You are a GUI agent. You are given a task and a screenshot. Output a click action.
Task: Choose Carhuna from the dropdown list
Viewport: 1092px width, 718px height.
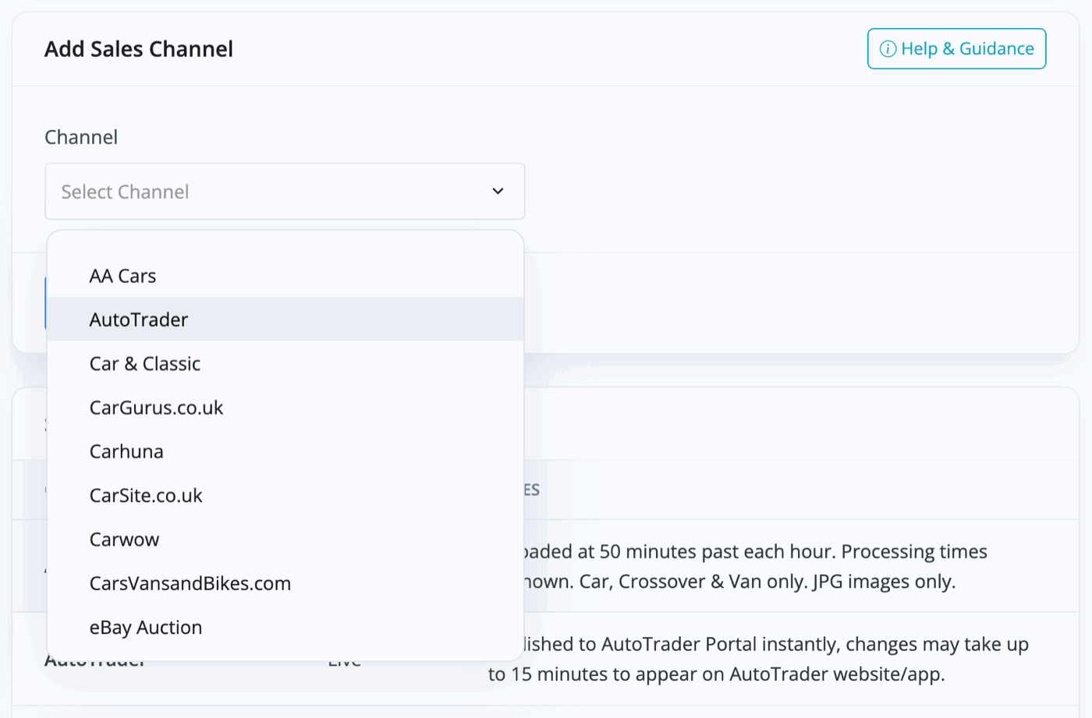point(285,451)
